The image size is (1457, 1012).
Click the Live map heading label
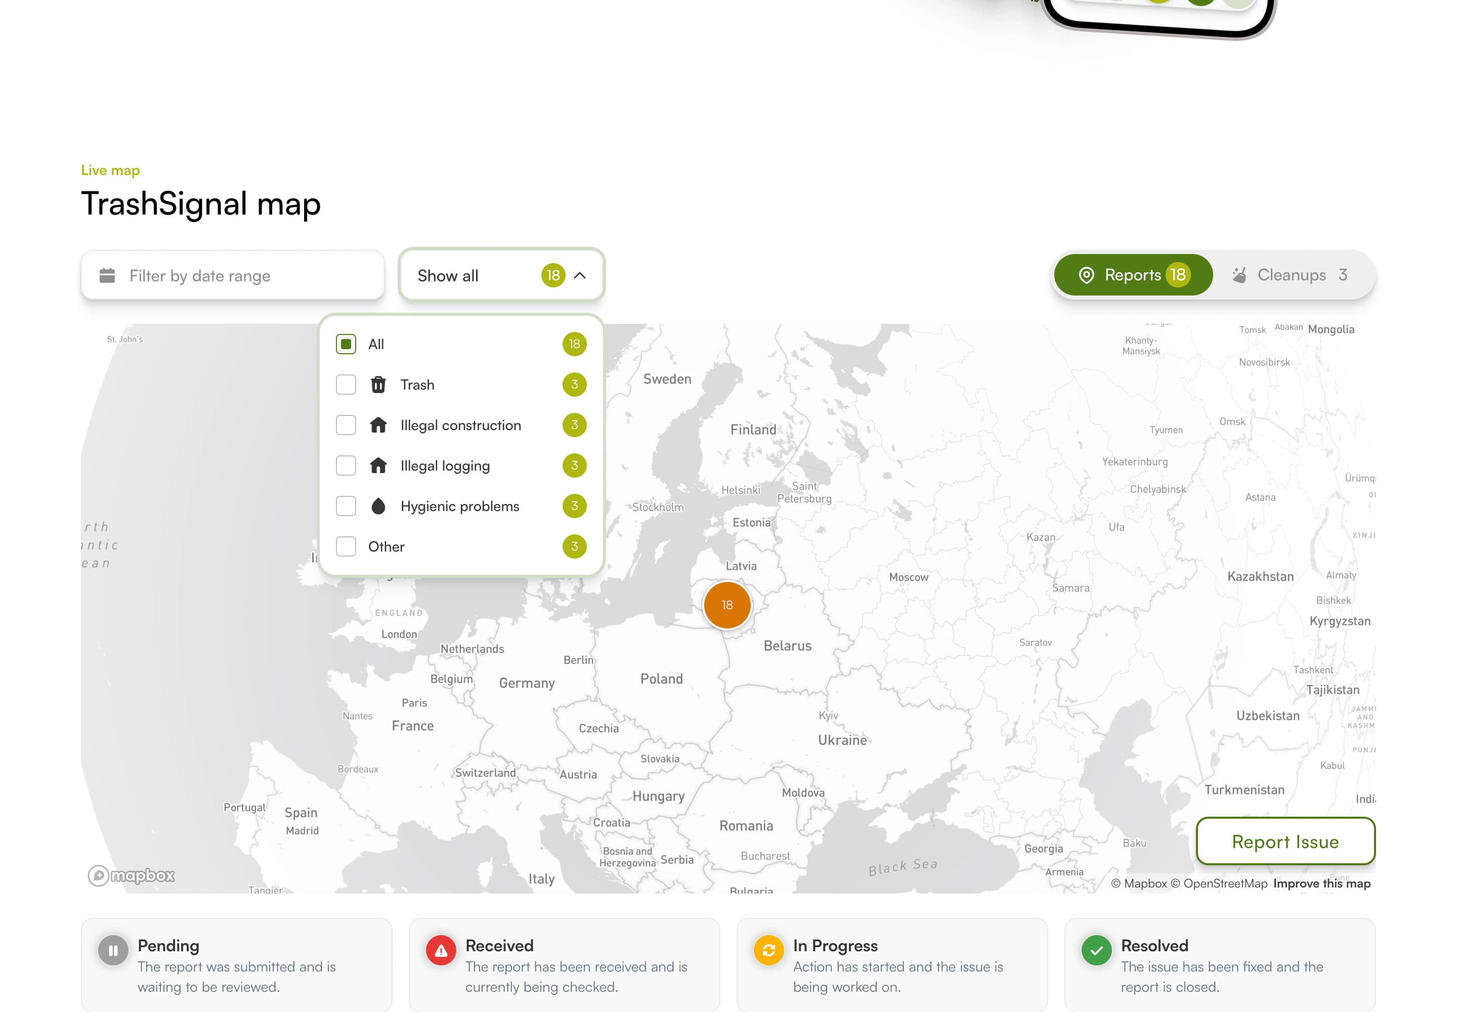[110, 170]
